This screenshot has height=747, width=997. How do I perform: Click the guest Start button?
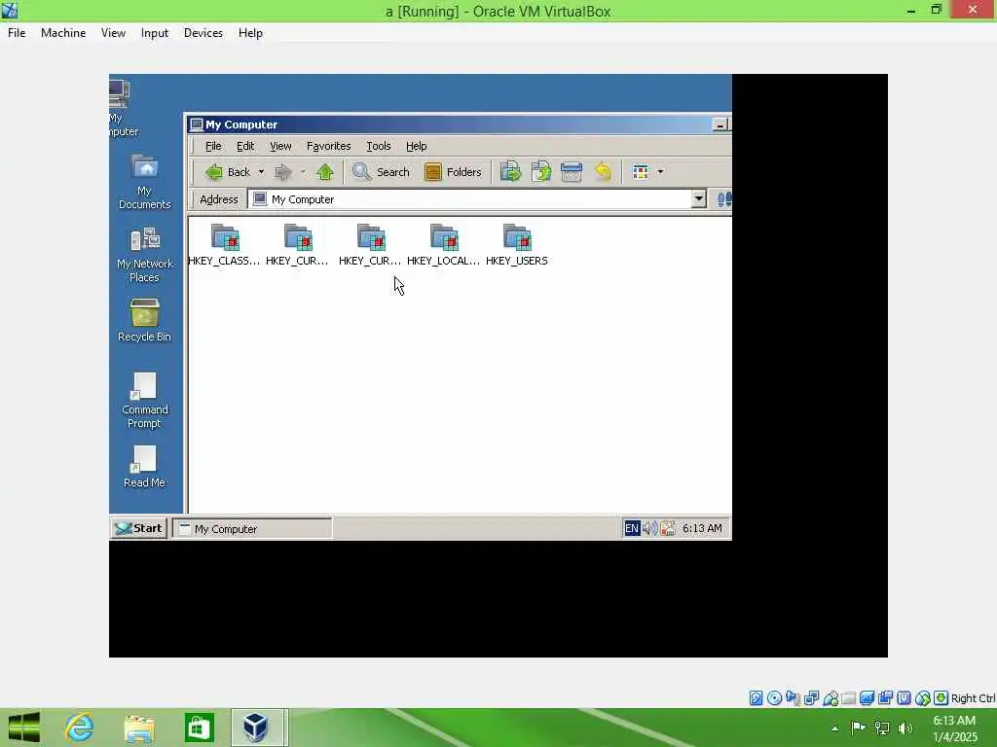point(139,528)
